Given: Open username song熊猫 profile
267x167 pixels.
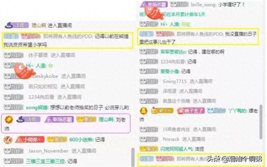Looking at the screenshot, I should click(x=37, y=108).
